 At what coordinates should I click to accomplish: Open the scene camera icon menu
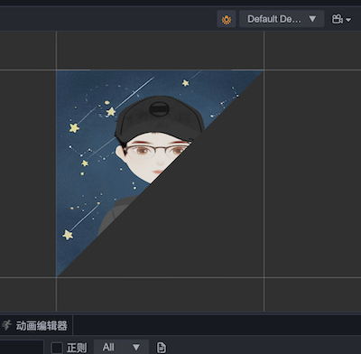[x=341, y=19]
